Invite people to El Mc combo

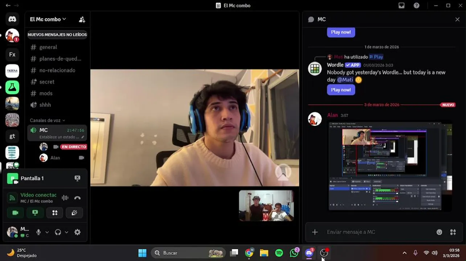pos(82,20)
